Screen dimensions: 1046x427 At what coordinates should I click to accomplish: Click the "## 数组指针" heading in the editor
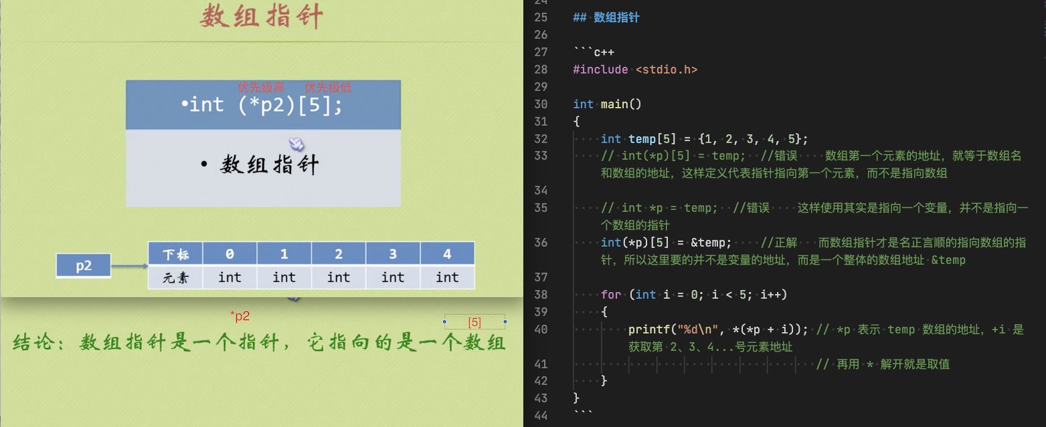(606, 17)
